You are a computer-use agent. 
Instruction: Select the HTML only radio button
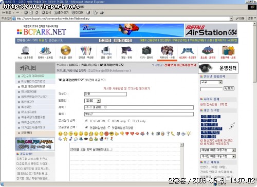[109, 121]
